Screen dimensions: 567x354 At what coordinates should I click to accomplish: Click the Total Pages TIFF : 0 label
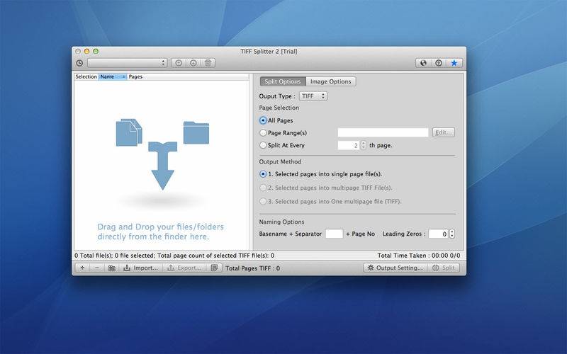253,268
